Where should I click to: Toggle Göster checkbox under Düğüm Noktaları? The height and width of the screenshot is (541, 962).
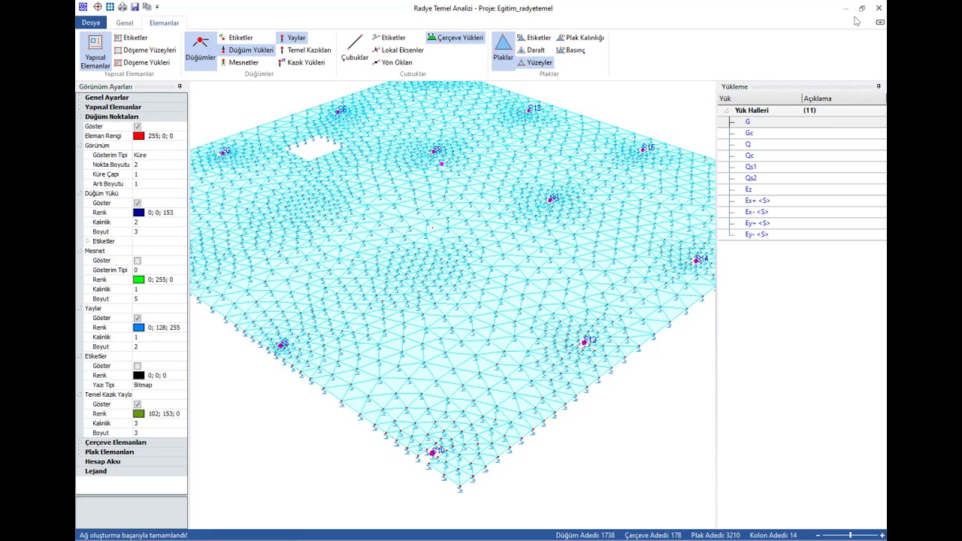(x=137, y=126)
